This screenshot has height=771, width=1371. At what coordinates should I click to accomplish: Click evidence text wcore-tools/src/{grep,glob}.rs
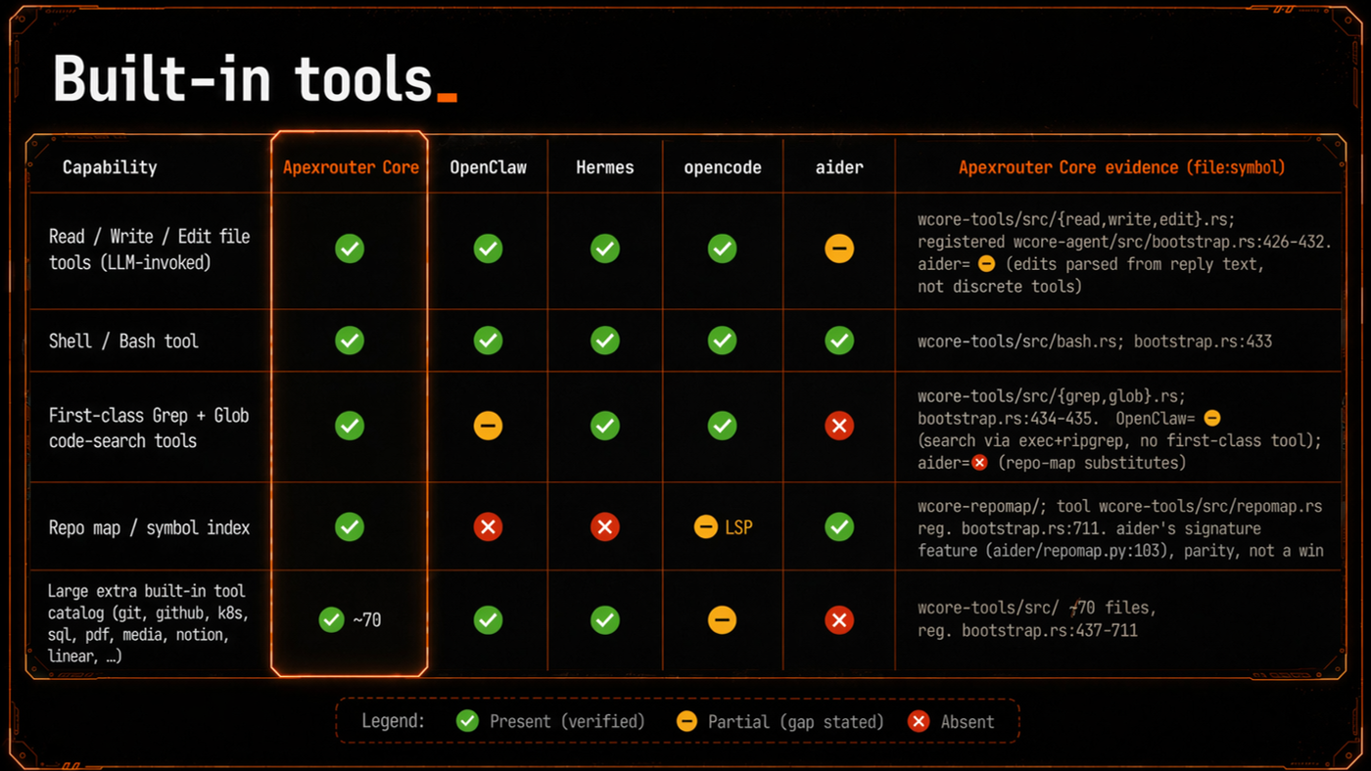click(1052, 396)
